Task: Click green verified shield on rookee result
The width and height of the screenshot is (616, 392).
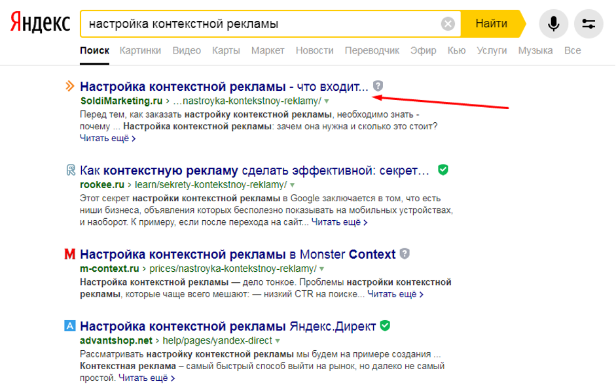Action: point(443,170)
